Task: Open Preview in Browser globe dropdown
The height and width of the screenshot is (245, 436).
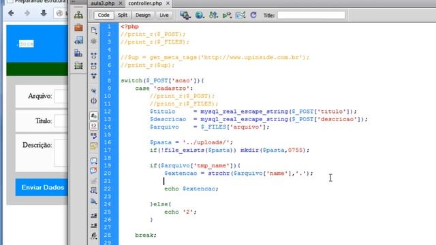Action: 200,15
